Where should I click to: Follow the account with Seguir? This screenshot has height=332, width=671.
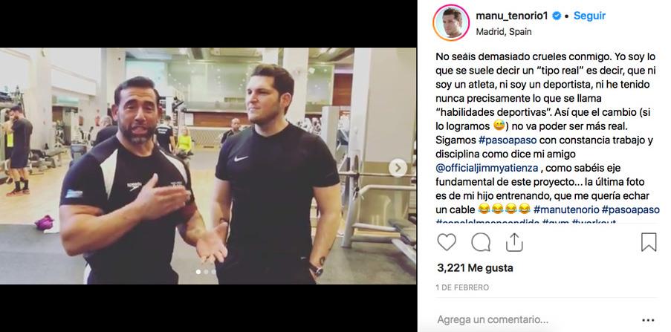pyautogui.click(x=589, y=16)
